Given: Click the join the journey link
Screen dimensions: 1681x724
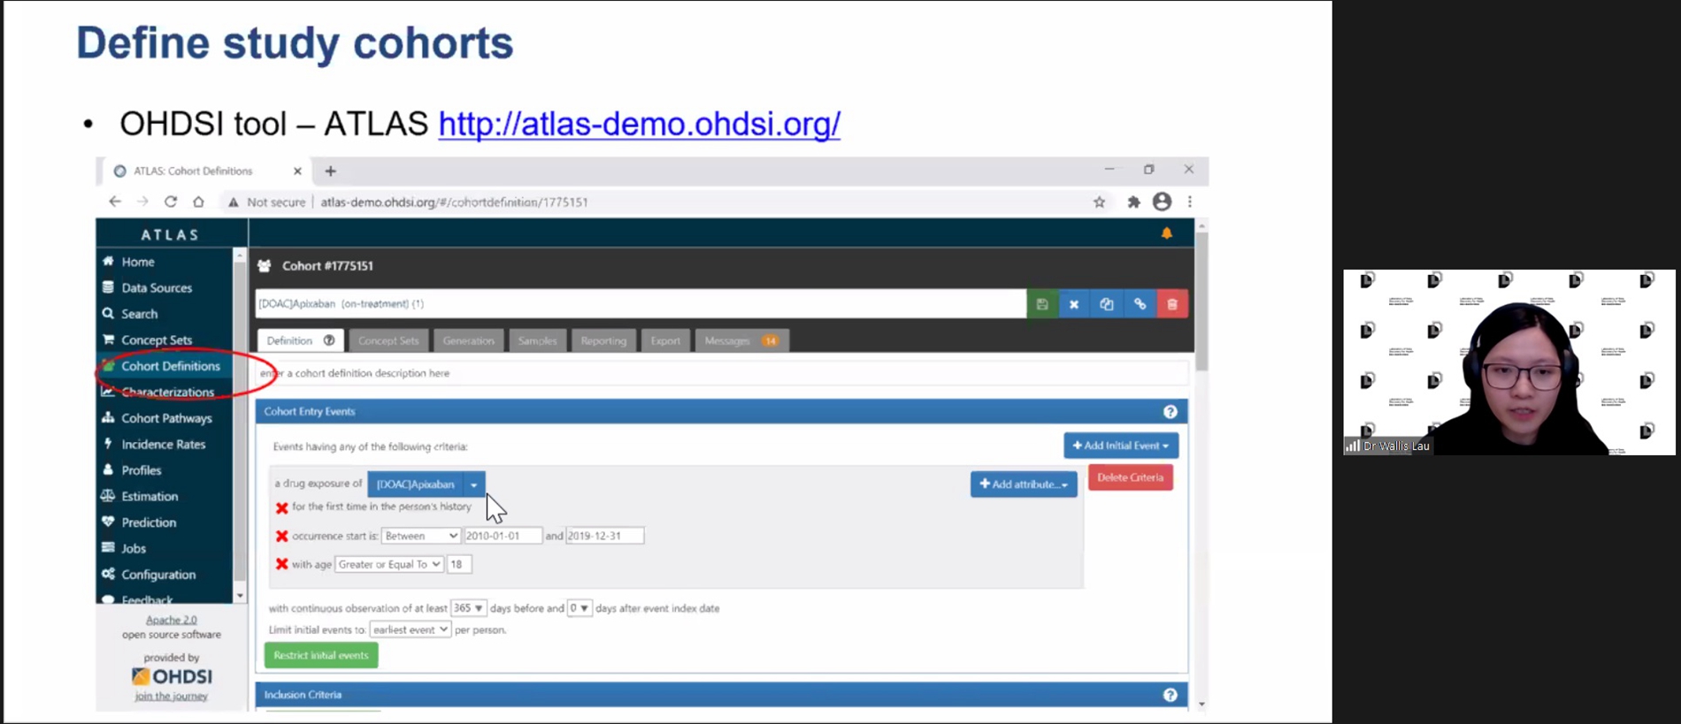Looking at the screenshot, I should pyautogui.click(x=172, y=697).
